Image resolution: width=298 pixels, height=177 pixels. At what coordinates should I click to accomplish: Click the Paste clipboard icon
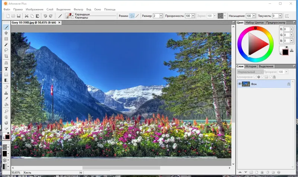[x=38, y=16]
